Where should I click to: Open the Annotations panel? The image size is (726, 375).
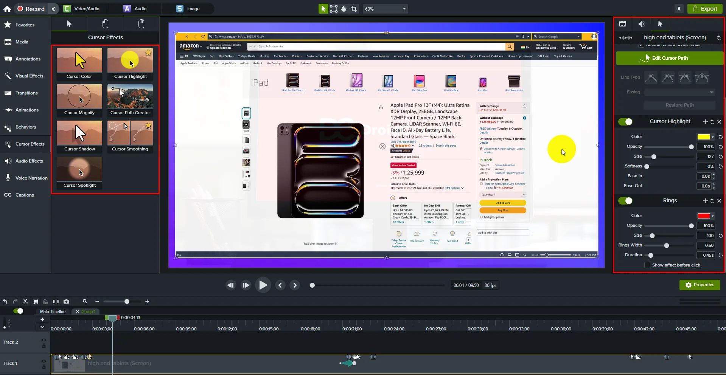point(28,59)
